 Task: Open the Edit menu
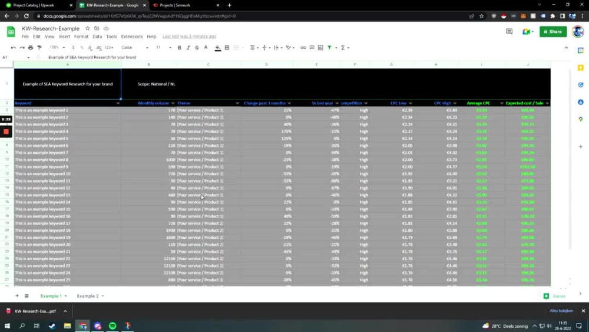pyautogui.click(x=37, y=37)
